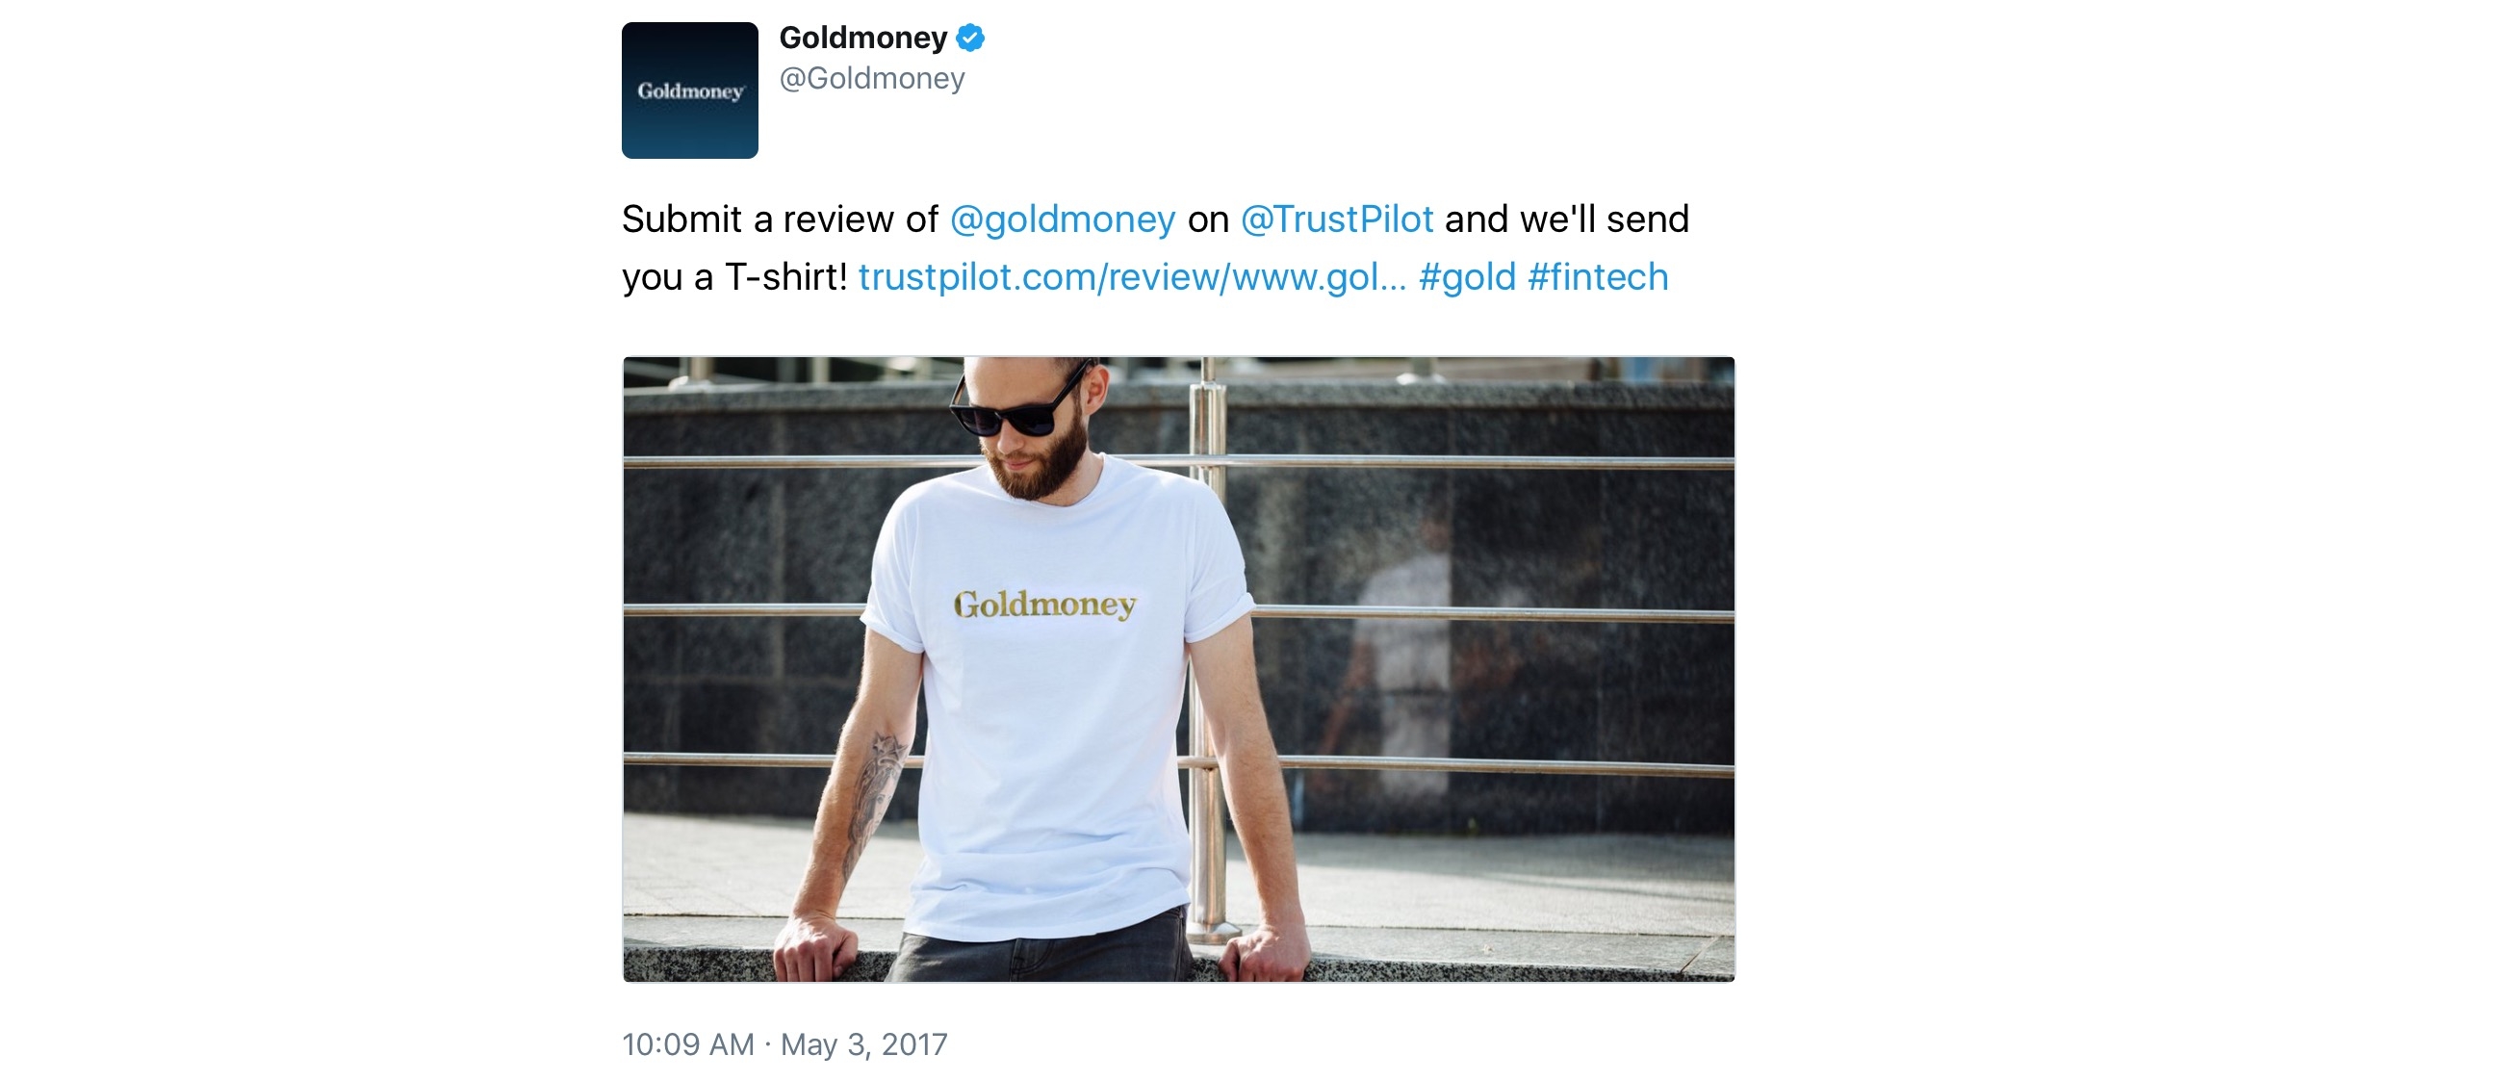Screen dimensions: 2493x1081
Task: Click the blue verified badge
Action: (x=969, y=38)
